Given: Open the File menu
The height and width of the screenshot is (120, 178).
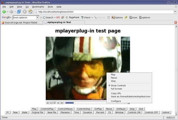Looking at the screenshot, I should (4, 7).
